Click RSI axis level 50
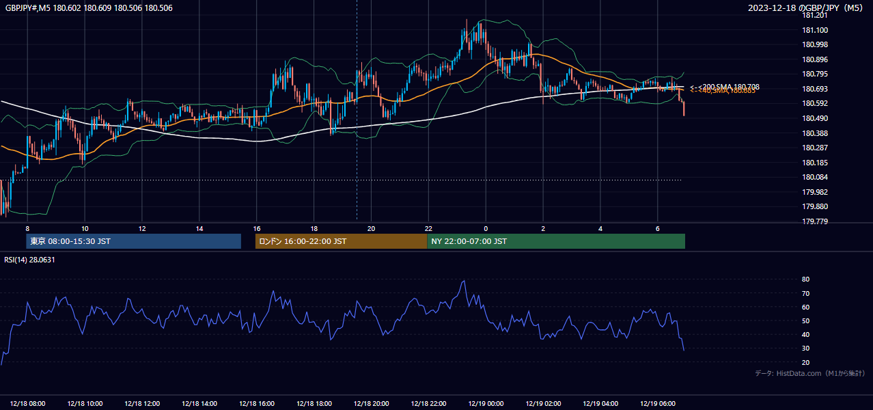 tap(805, 320)
